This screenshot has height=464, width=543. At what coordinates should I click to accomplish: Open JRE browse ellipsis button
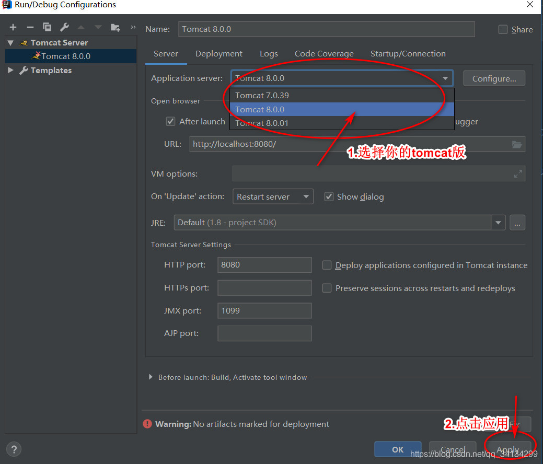517,223
